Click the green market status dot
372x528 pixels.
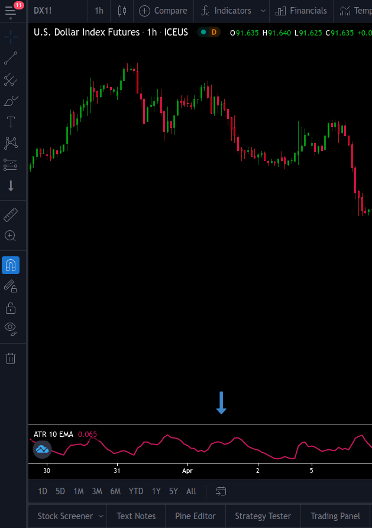203,33
